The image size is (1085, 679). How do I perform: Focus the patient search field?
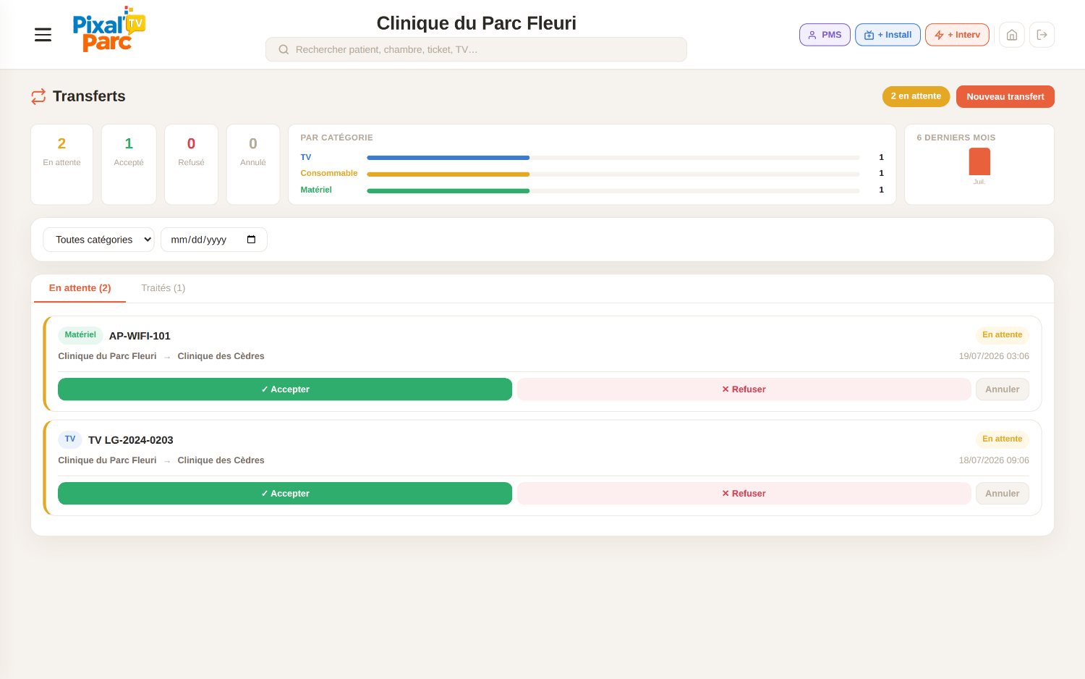[476, 49]
